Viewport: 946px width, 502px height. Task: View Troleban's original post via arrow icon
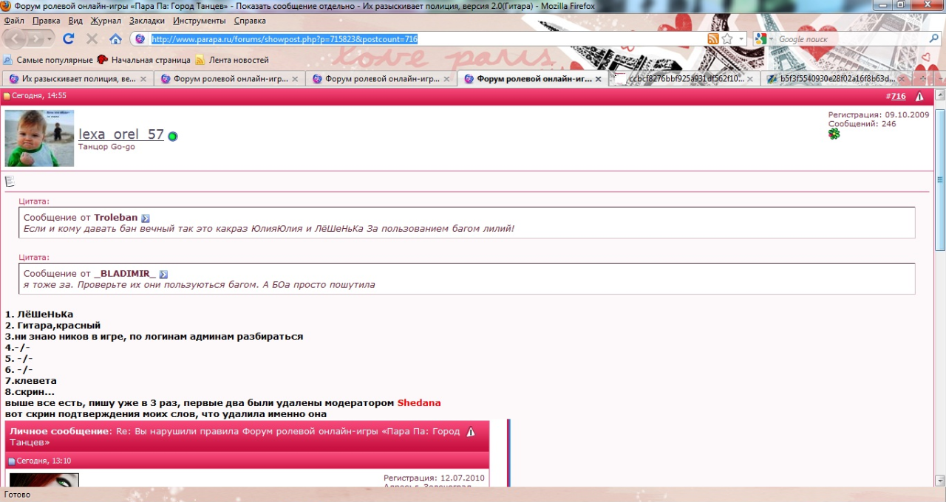(146, 219)
